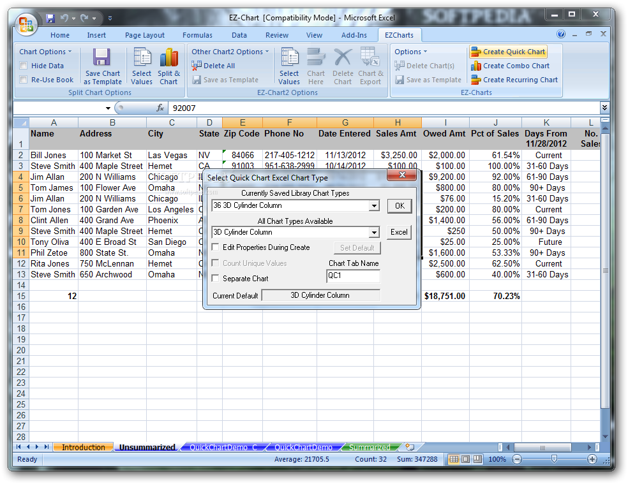Click the Select All corner cell

[x=21, y=122]
